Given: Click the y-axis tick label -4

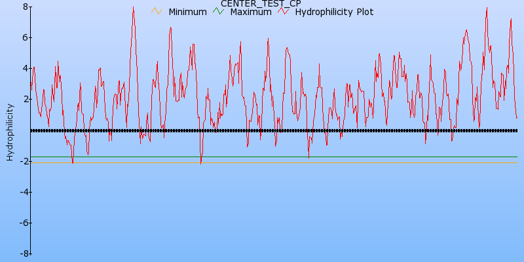Looking at the screenshot, I should tap(23, 192).
